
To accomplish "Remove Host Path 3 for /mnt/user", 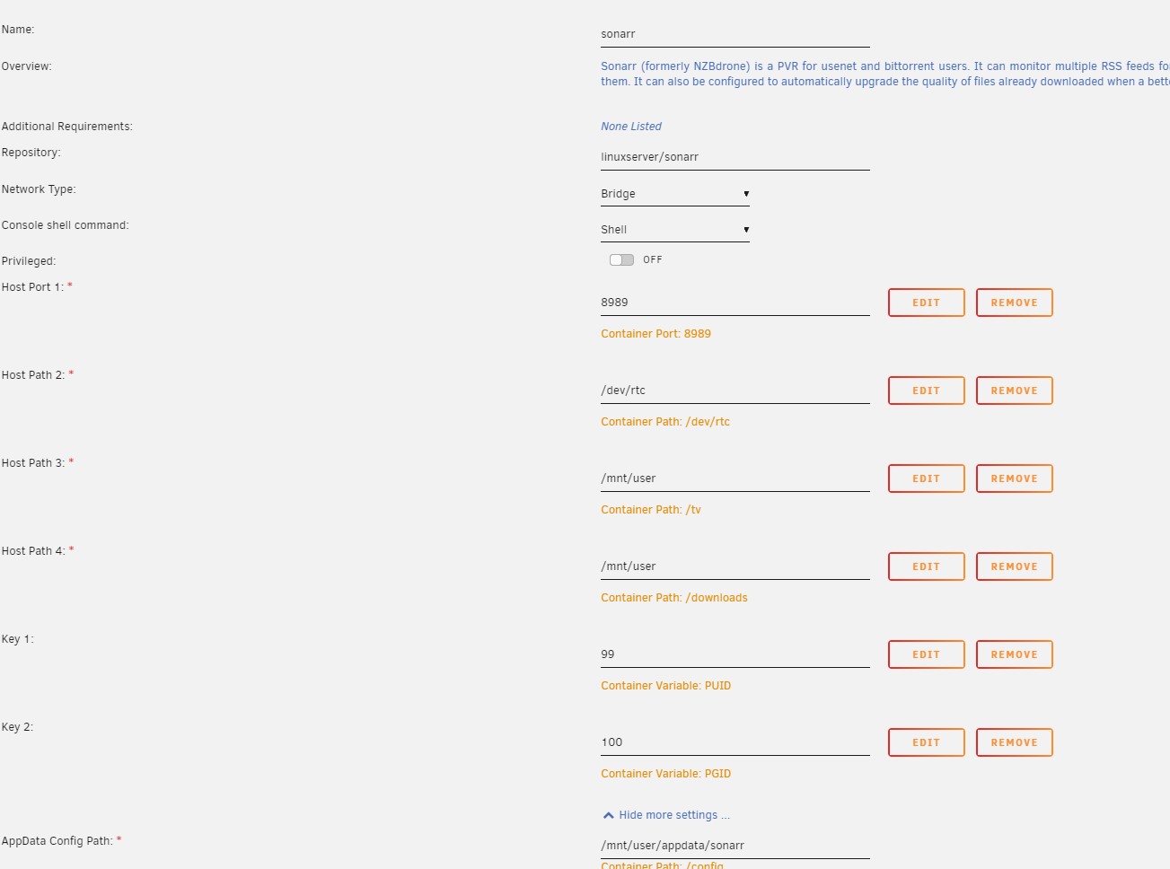I will tap(1014, 478).
